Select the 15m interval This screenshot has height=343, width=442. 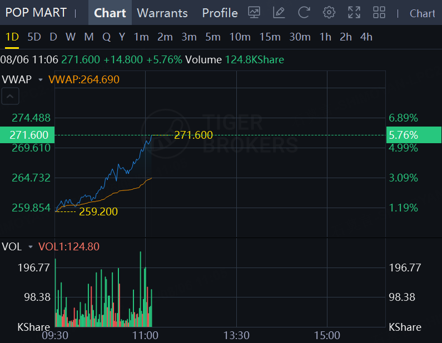pyautogui.click(x=270, y=37)
